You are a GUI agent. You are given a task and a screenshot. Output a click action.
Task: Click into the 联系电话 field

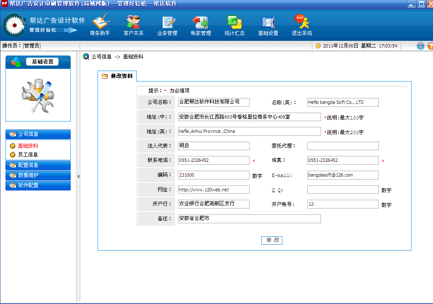pyautogui.click(x=213, y=160)
